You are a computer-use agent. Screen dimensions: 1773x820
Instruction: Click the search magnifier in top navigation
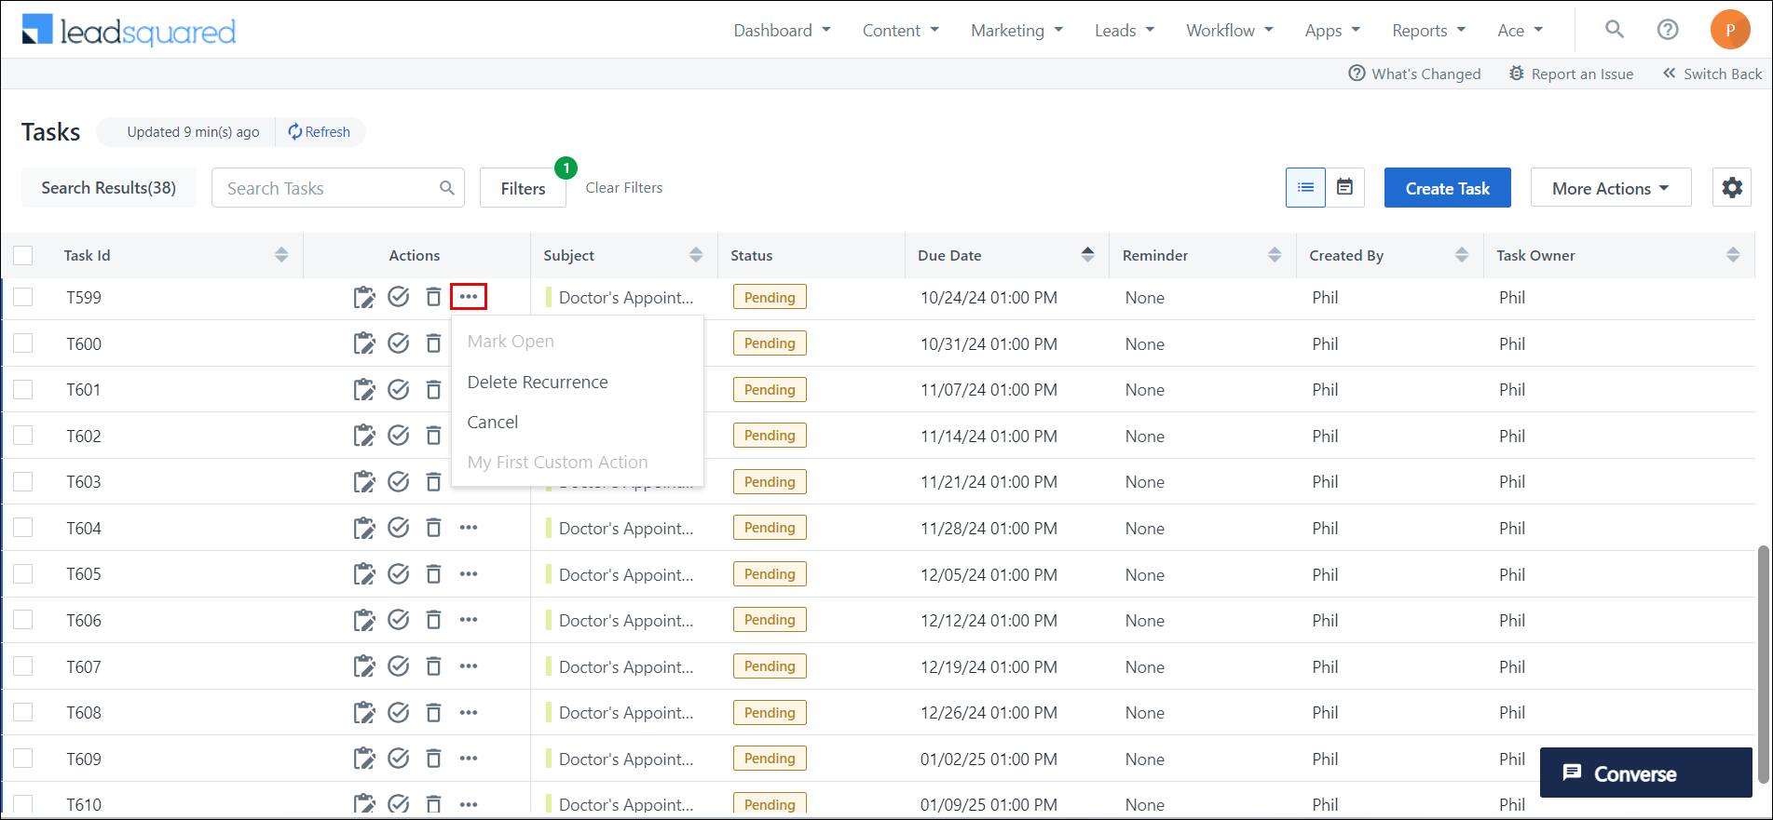[1615, 30]
